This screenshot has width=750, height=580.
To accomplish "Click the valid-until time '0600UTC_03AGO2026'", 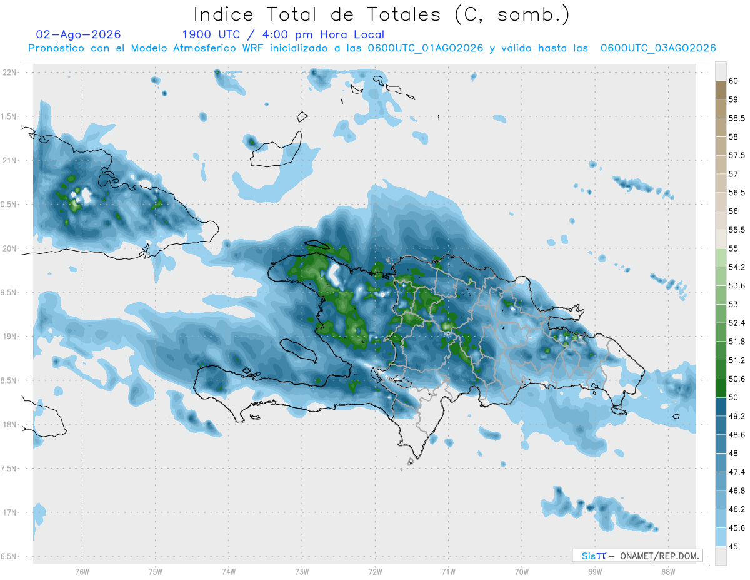I will point(658,48).
